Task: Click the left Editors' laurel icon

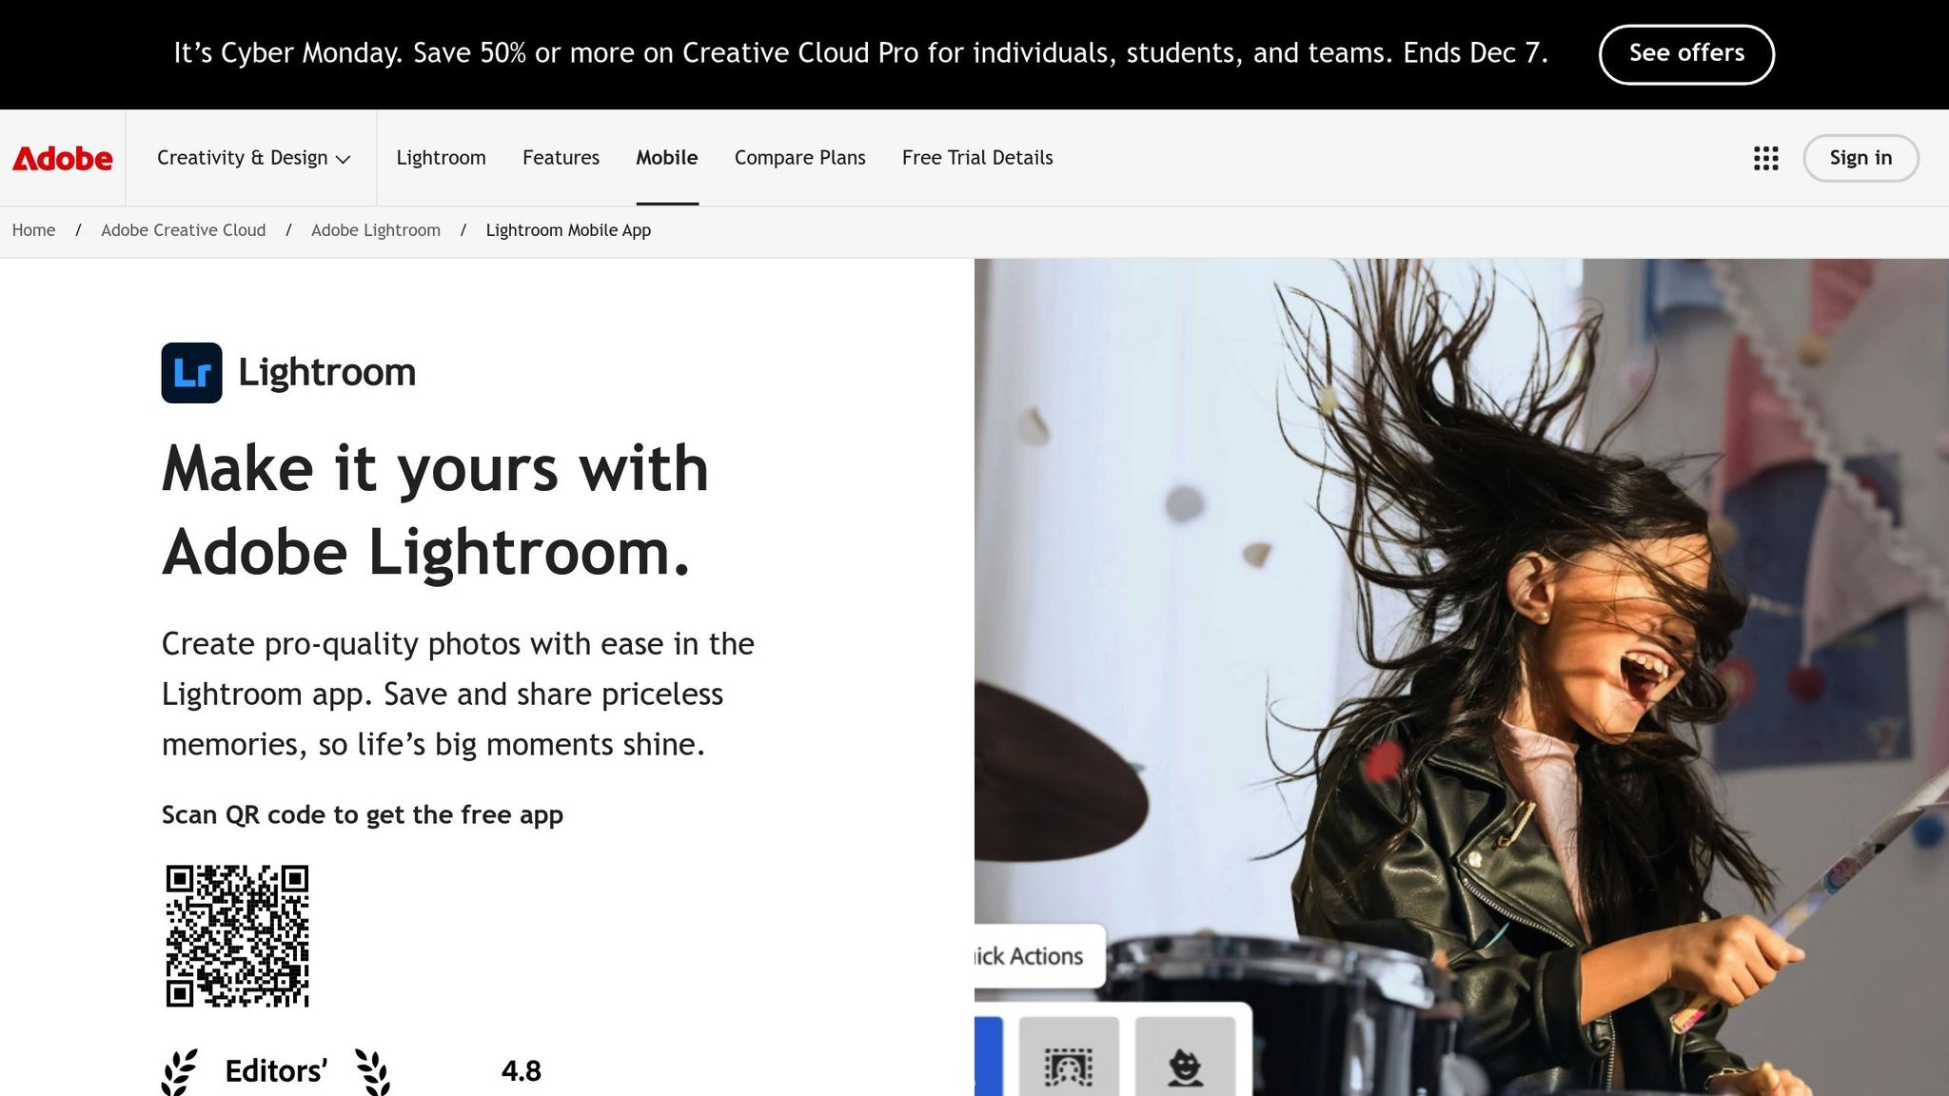Action: 180,1072
